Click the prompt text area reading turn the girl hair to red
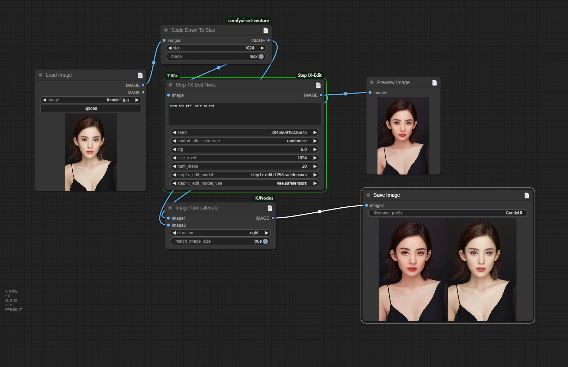 pyautogui.click(x=244, y=113)
